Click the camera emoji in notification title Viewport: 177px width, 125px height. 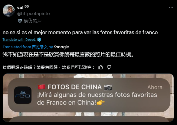pos(108,87)
